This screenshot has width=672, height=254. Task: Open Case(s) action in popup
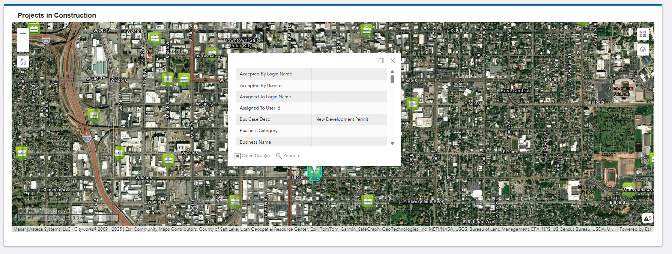[252, 156]
